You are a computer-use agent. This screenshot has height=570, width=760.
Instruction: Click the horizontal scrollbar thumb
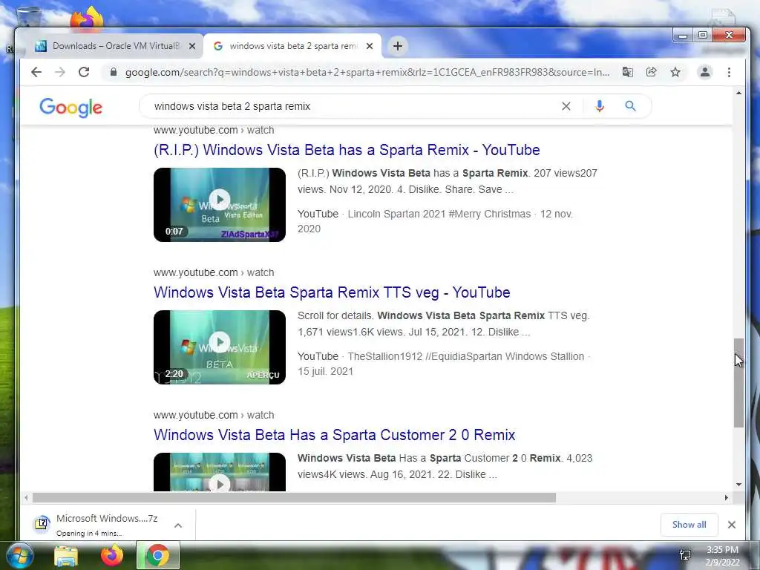point(294,497)
